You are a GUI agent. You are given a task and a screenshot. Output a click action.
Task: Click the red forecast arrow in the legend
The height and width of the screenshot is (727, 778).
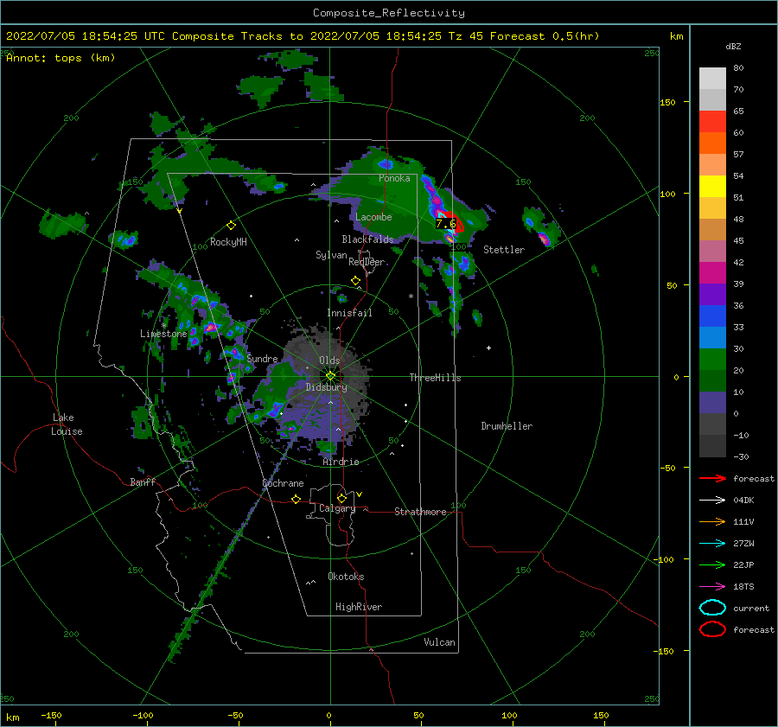click(x=712, y=478)
